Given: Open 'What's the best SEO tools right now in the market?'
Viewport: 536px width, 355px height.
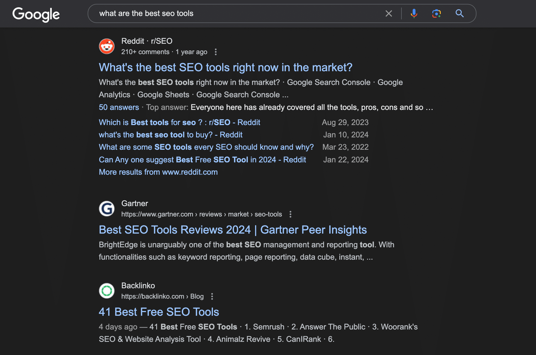Looking at the screenshot, I should tap(226, 68).
